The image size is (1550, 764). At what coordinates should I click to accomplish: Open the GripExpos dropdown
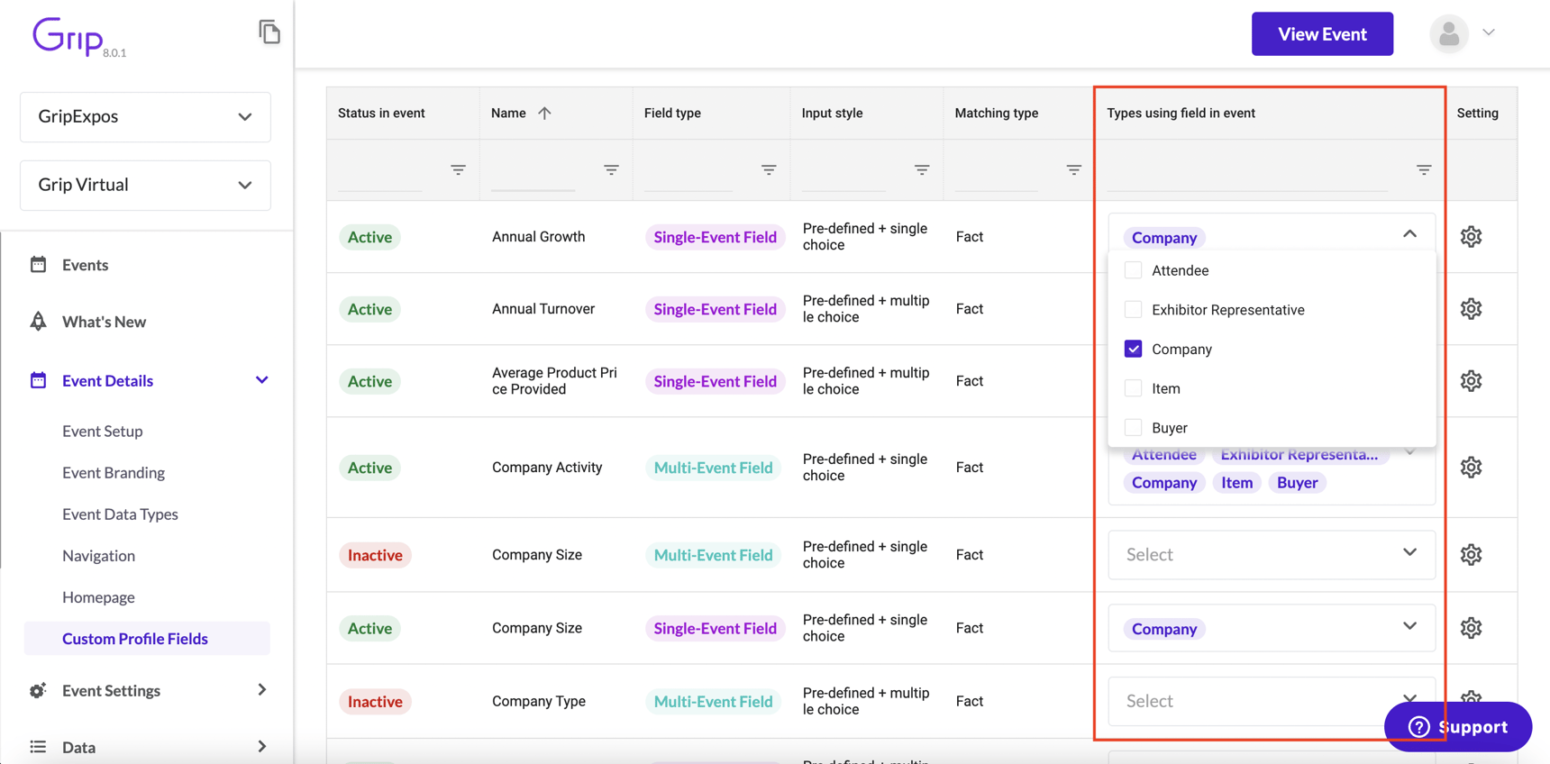pos(145,117)
